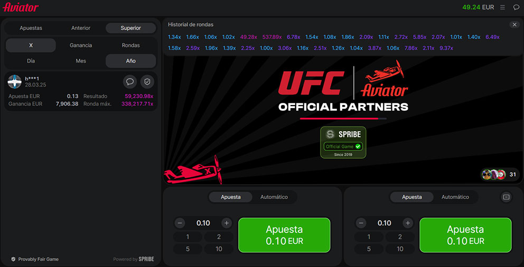524x267 pixels.
Task: Check provably fair shield on b***1 entry
Action: [x=147, y=81]
